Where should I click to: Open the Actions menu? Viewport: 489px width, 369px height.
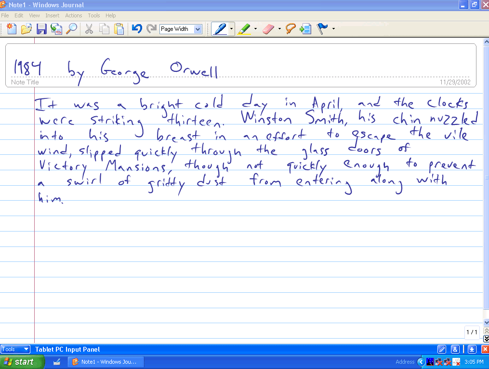73,15
